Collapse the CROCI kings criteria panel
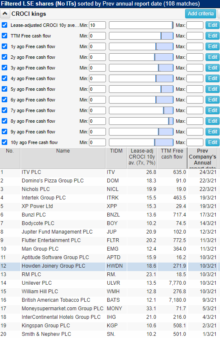This screenshot has height=338, width=220. [x=5, y=14]
